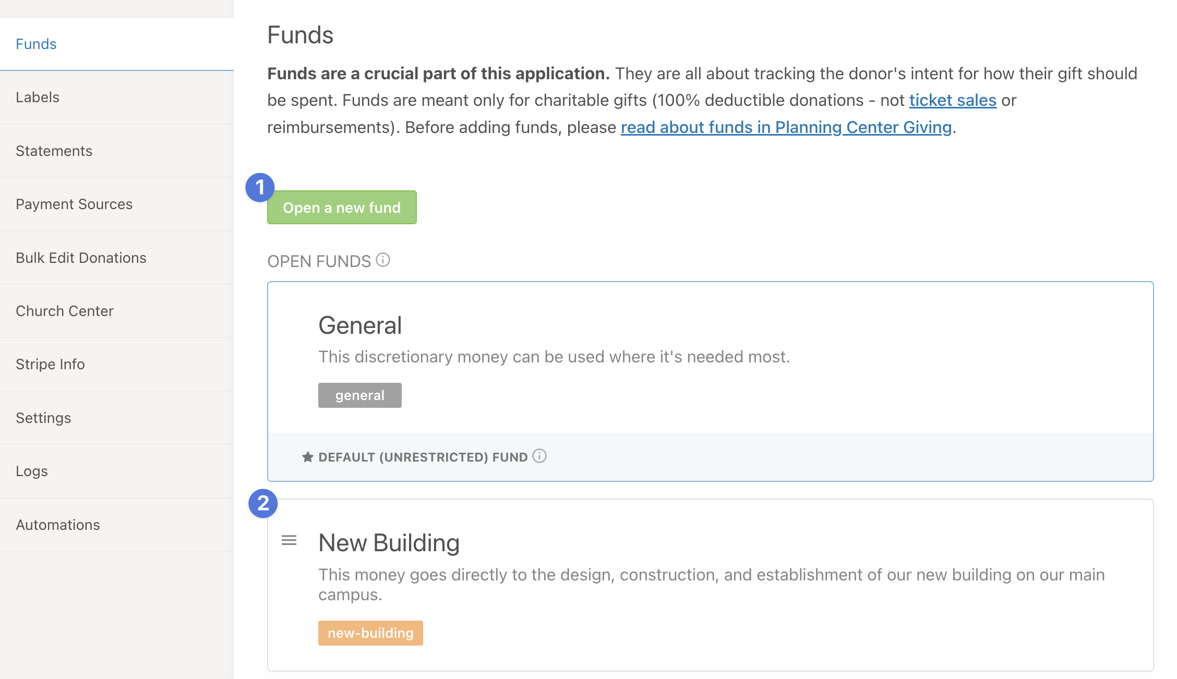
Task: Open the New Building fund title
Action: click(x=389, y=543)
